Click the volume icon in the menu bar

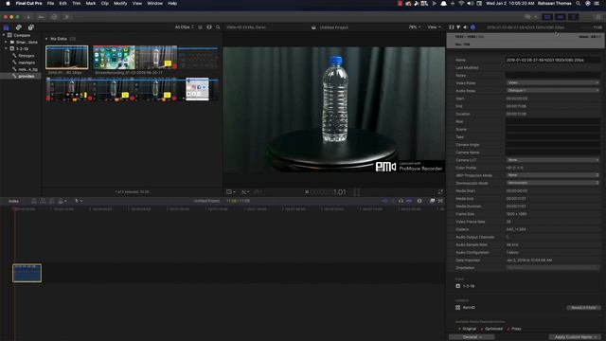(470, 3)
